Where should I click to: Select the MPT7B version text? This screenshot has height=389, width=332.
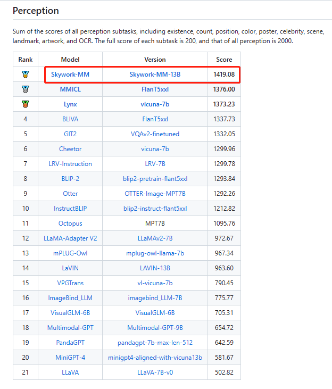(x=155, y=224)
